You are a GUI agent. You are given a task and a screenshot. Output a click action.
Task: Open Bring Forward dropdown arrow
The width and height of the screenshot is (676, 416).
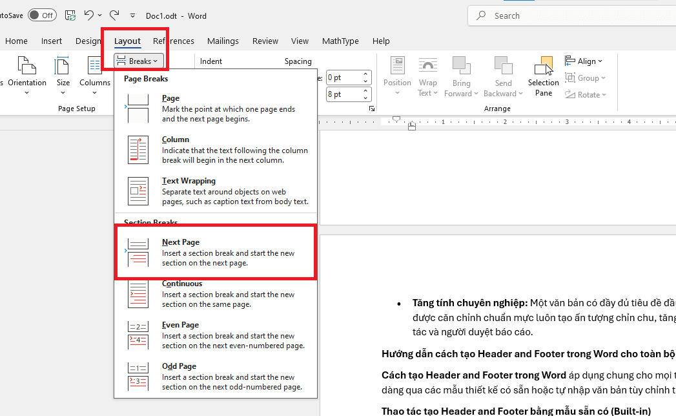tap(476, 94)
